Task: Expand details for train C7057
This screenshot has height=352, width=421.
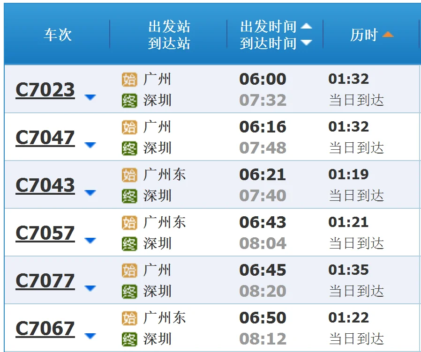Action: pos(91,240)
